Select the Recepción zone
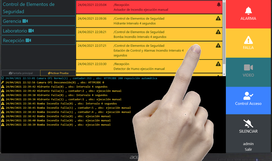The height and width of the screenshot is (161, 272). 38,40
